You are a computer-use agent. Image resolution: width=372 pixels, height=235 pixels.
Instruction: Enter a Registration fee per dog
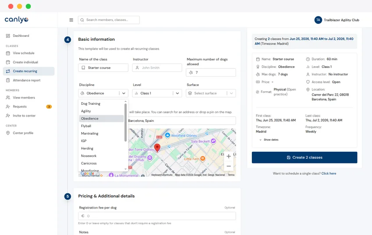157,216
